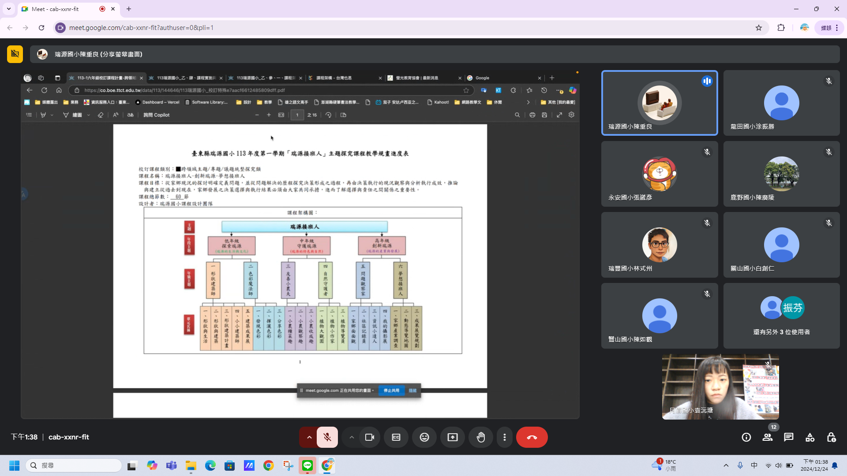Open the 18°C weather widget in taskbar
Screen dimensions: 847x476
[x=664, y=465]
